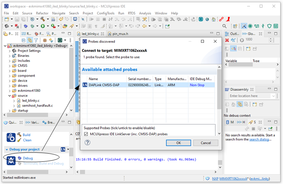Click the help question mark icon in dialog

(x=87, y=143)
